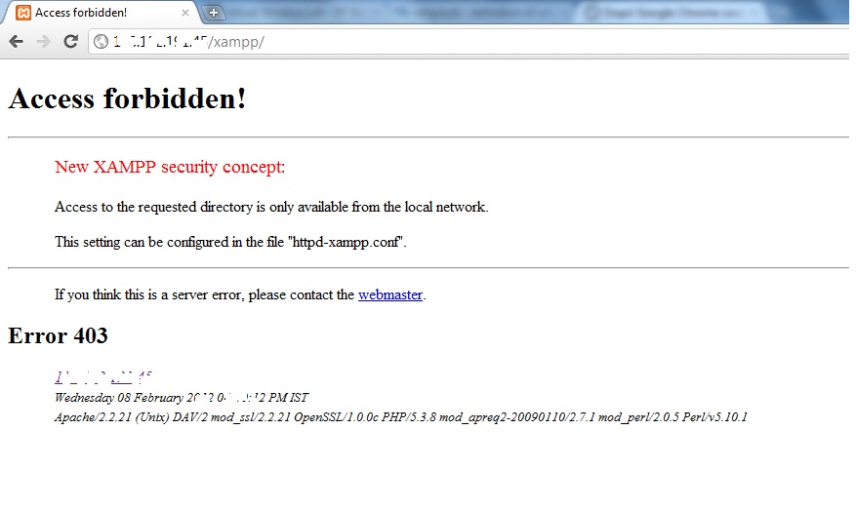Click the forward navigation arrow
856x509 pixels.
(x=43, y=42)
